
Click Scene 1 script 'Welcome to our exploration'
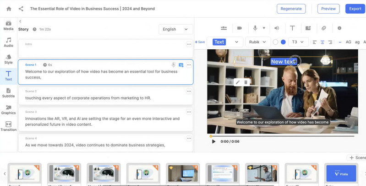101,74
